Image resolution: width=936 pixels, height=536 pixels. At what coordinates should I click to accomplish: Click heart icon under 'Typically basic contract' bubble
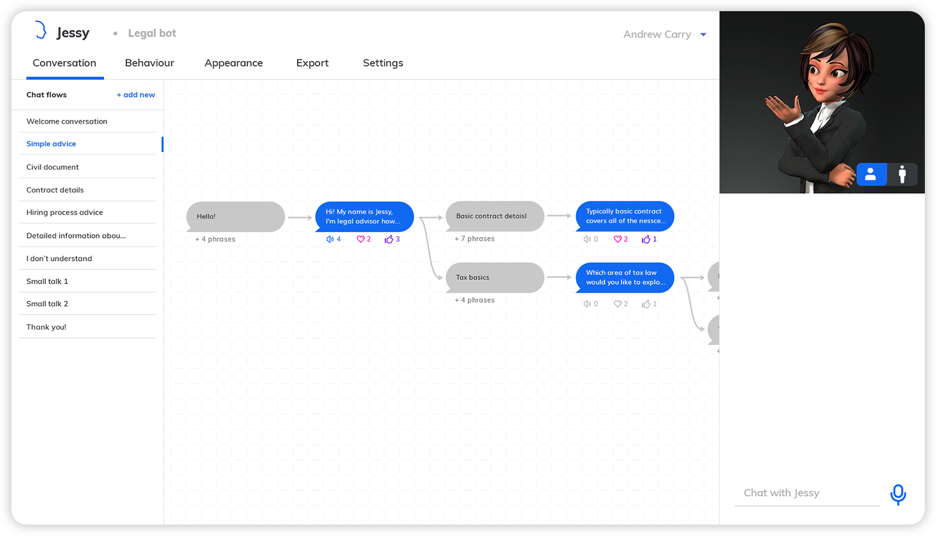coord(618,239)
